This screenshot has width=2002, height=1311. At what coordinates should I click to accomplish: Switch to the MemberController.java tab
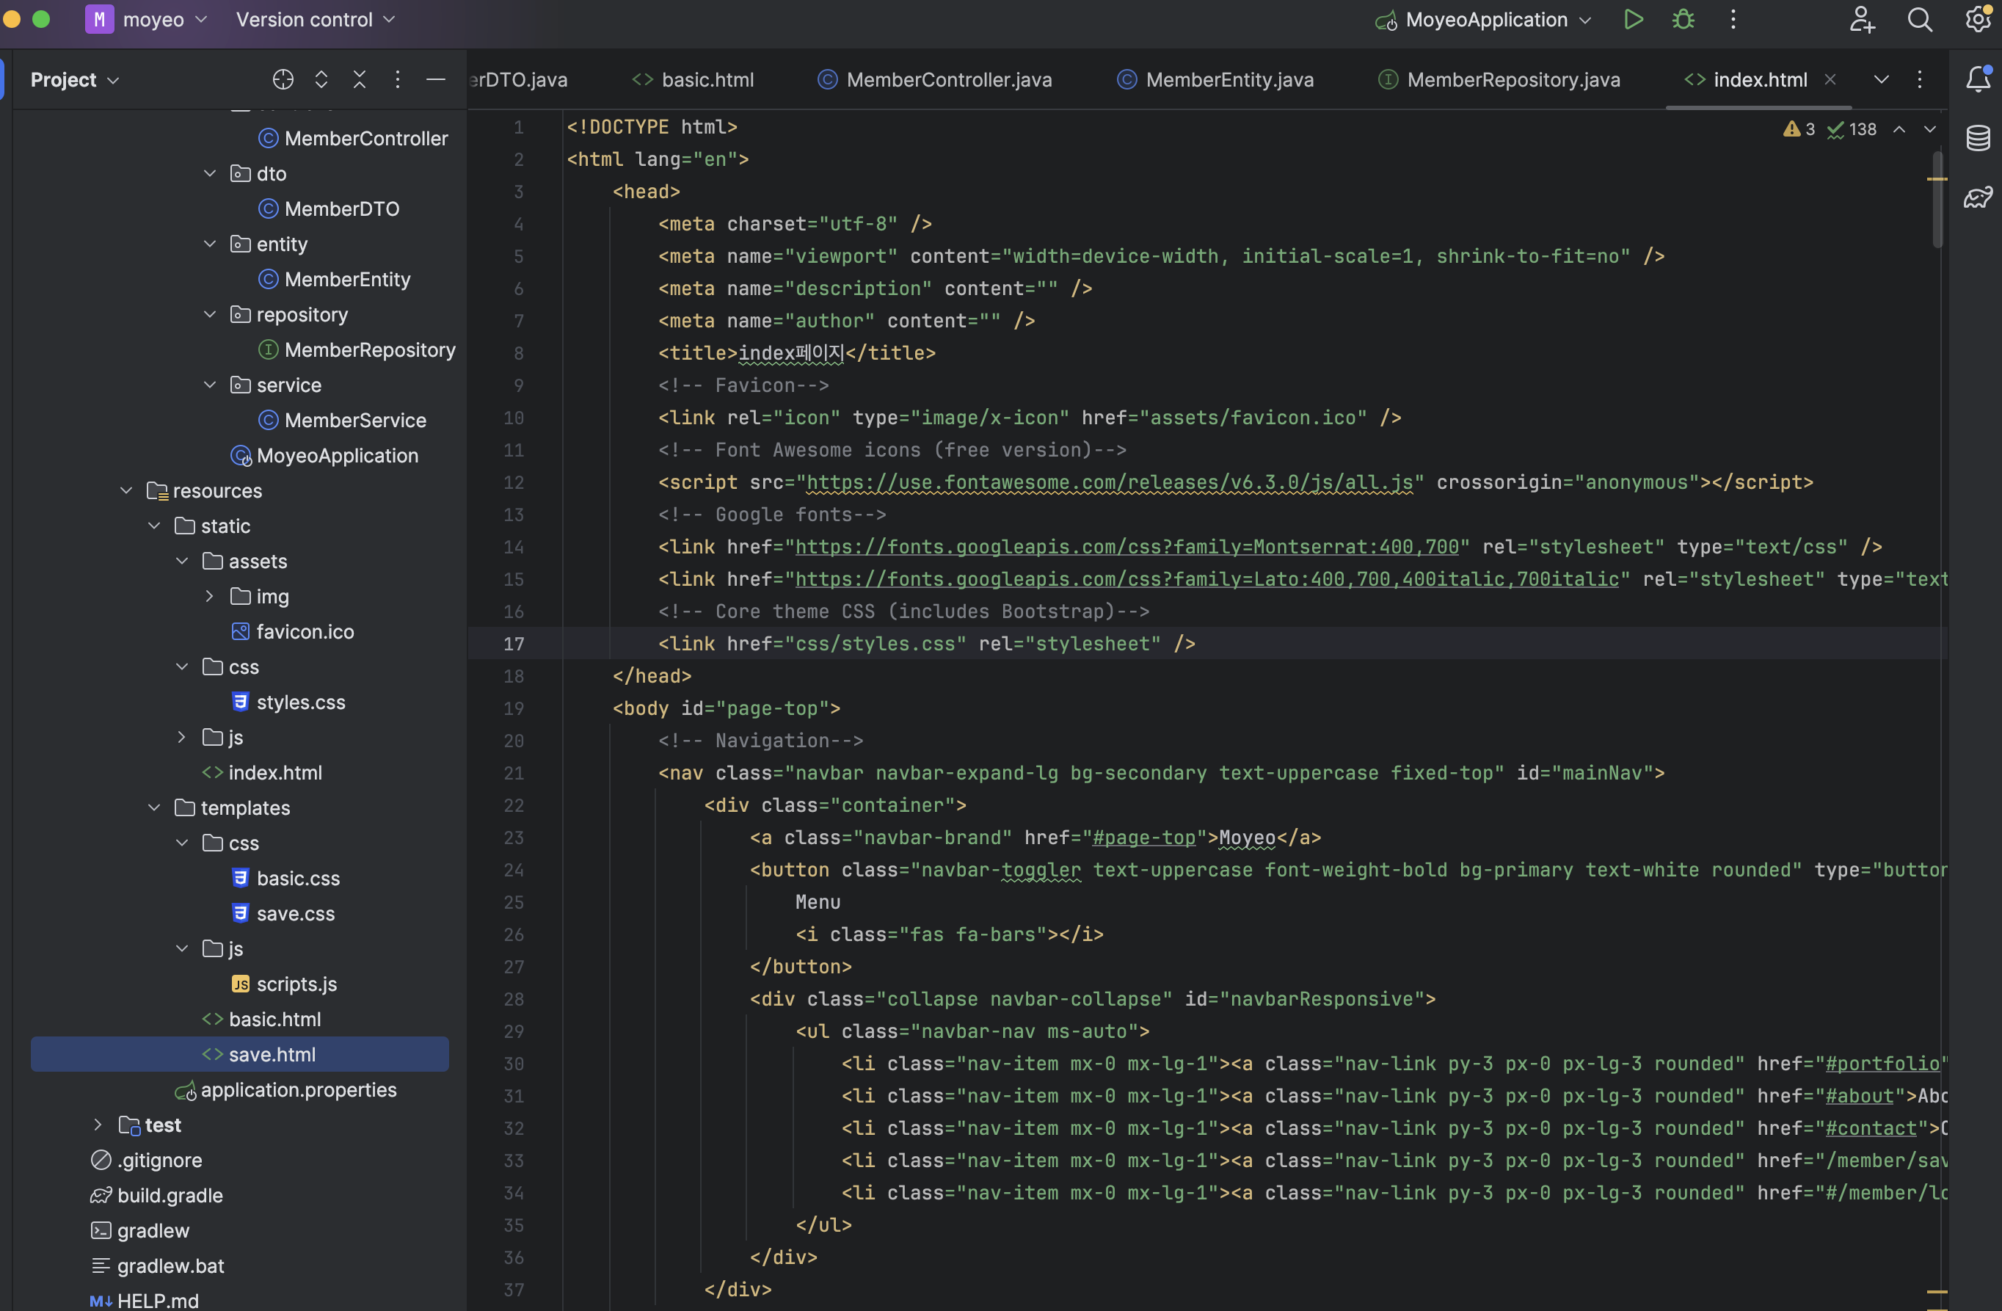click(x=934, y=80)
